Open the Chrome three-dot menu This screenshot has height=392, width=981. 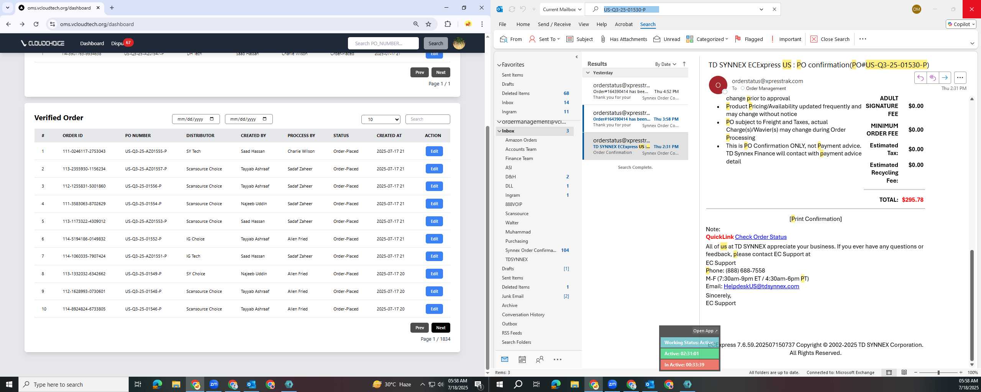click(x=482, y=24)
